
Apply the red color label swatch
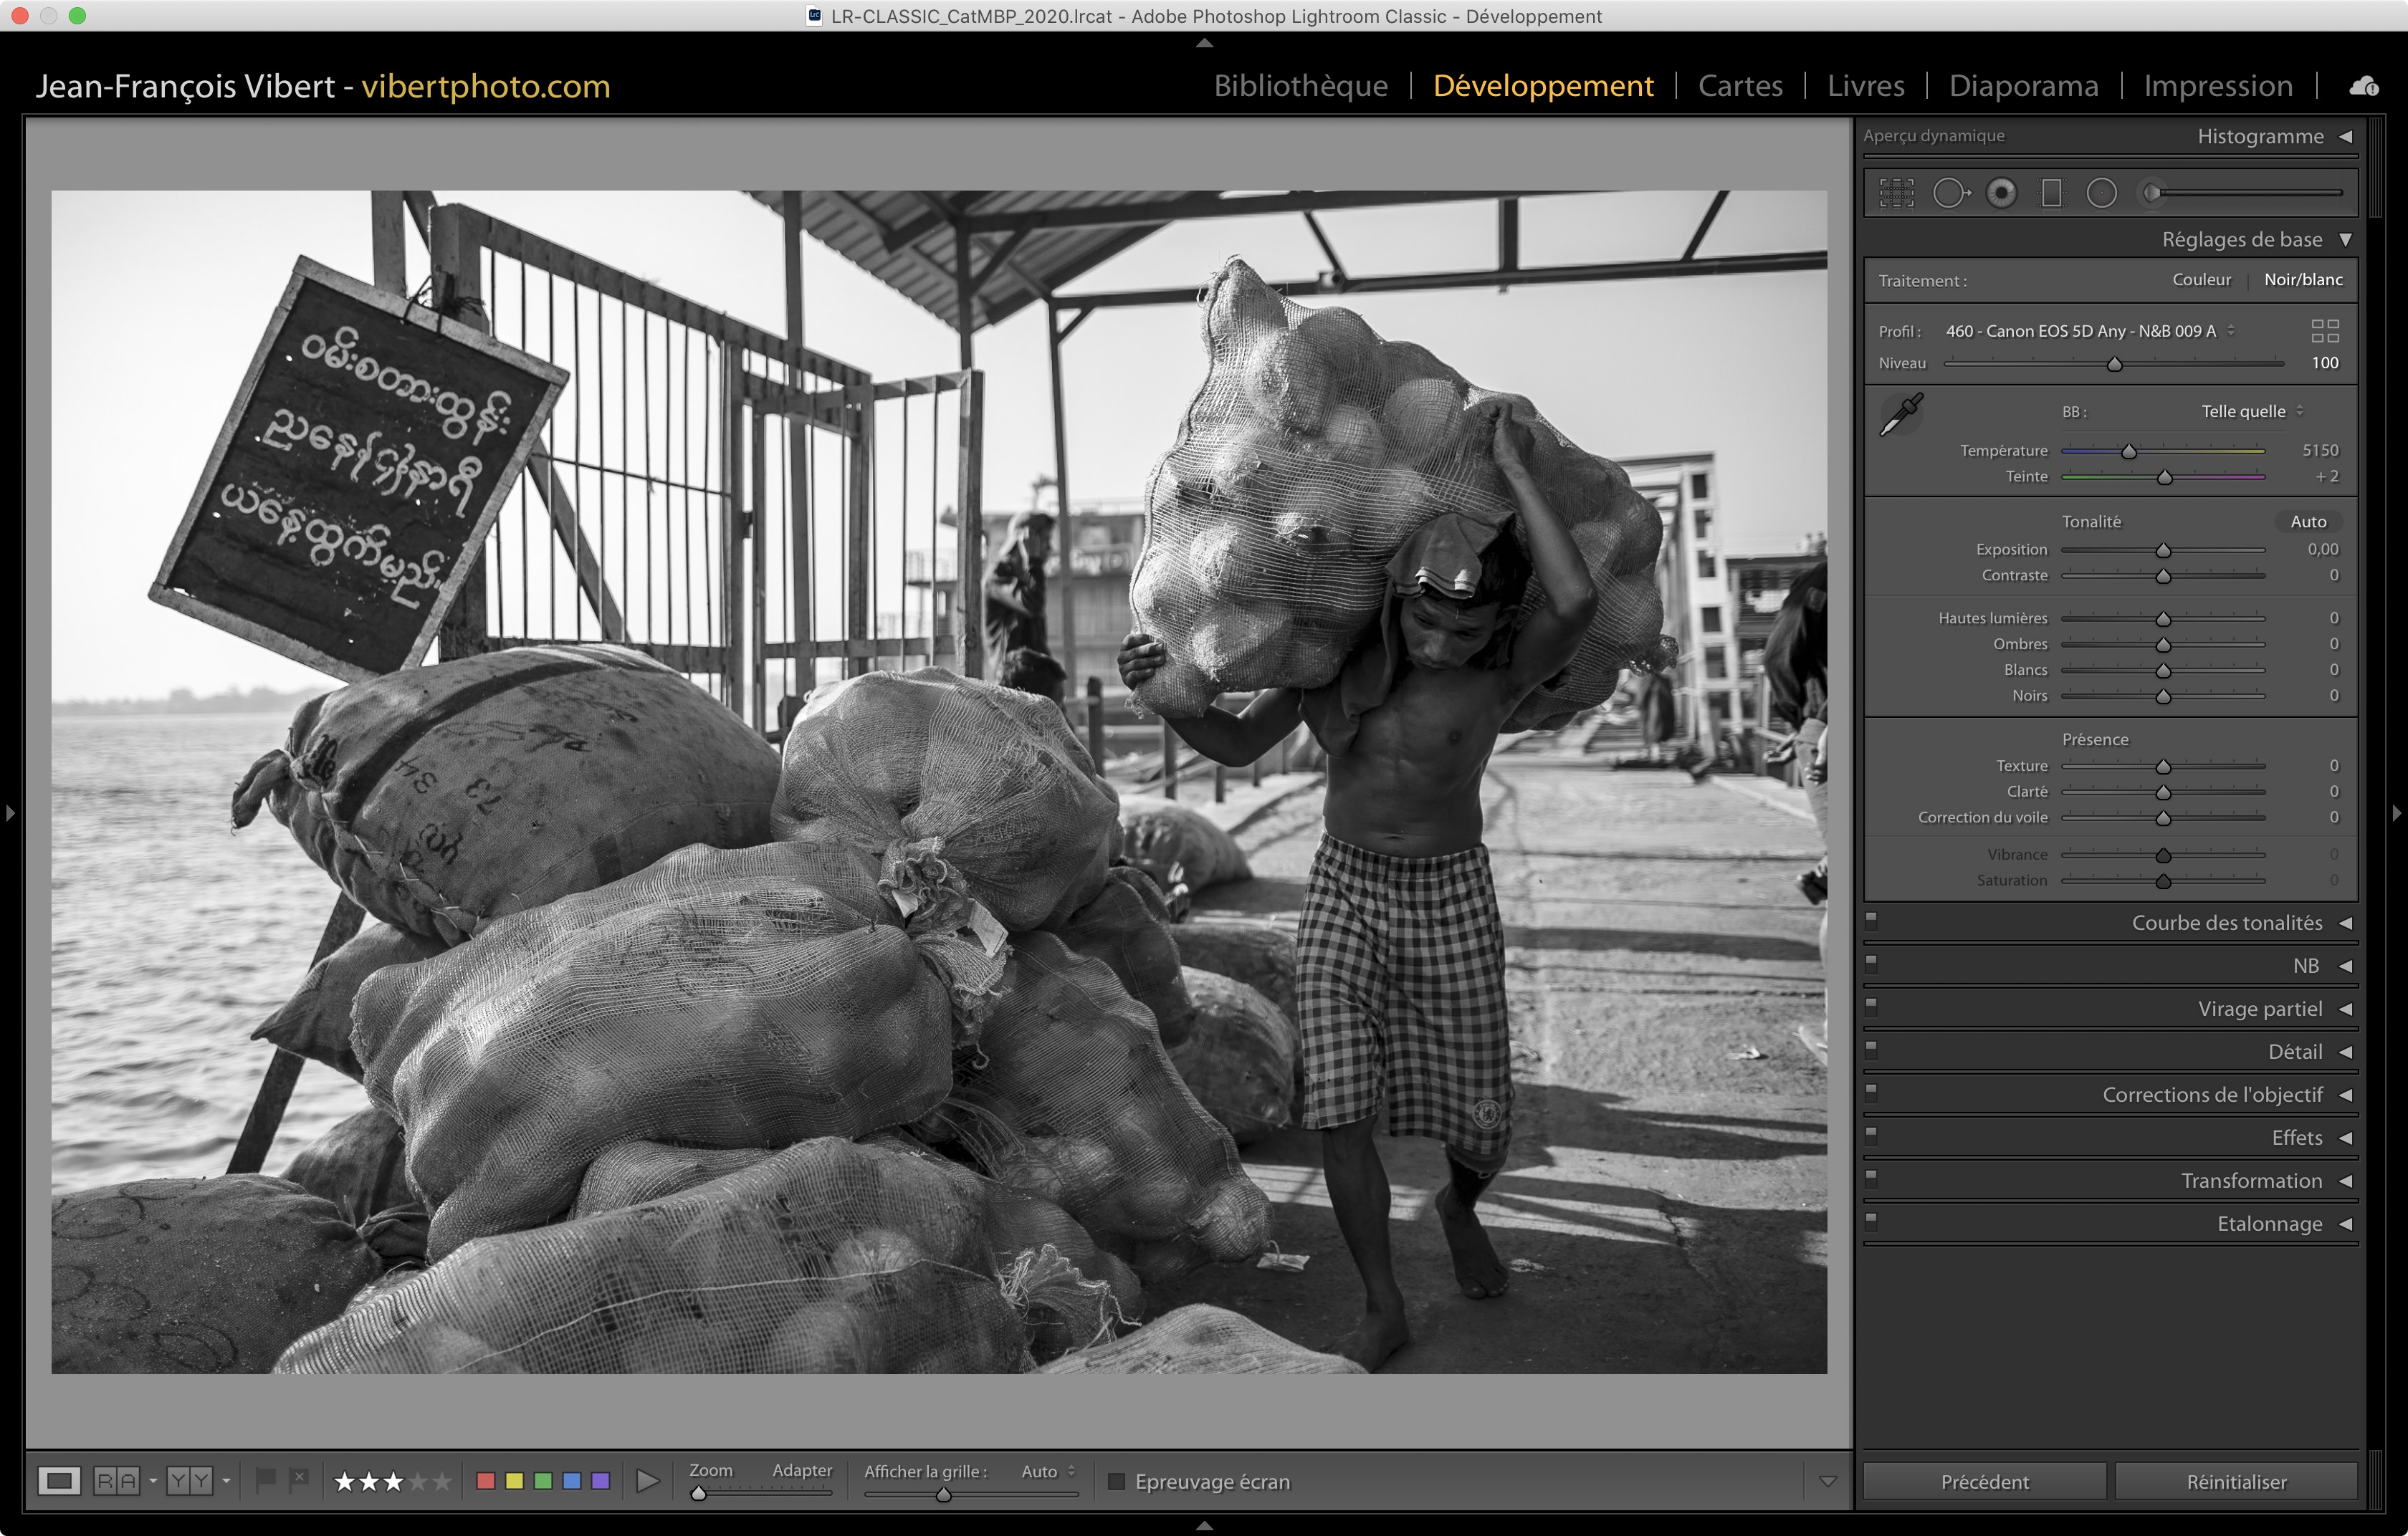(x=486, y=1480)
